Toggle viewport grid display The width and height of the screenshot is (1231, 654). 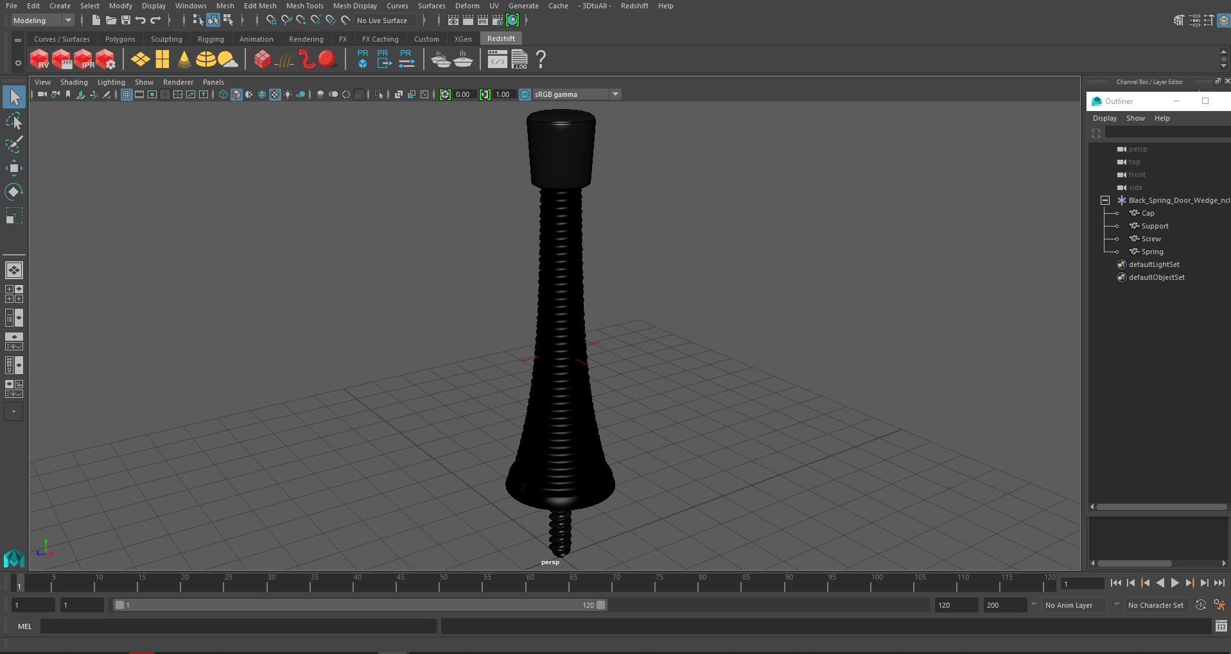(x=127, y=94)
